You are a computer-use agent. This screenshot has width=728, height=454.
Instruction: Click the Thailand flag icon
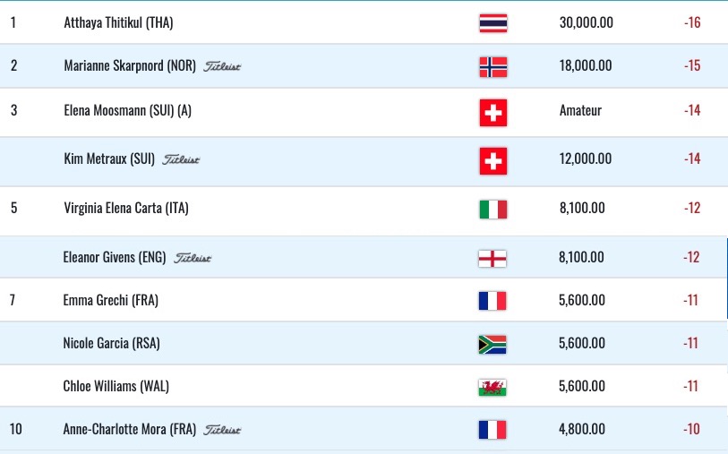(493, 22)
